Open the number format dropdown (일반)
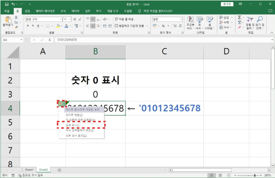 coord(181,19)
